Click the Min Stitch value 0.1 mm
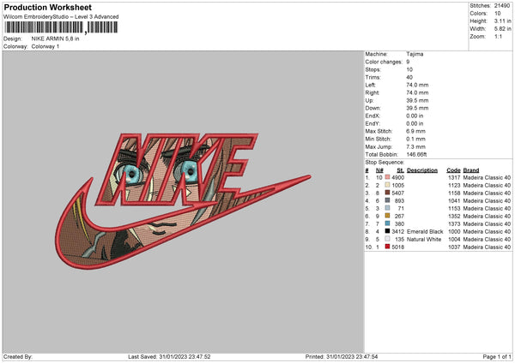515x363 pixels. point(415,139)
